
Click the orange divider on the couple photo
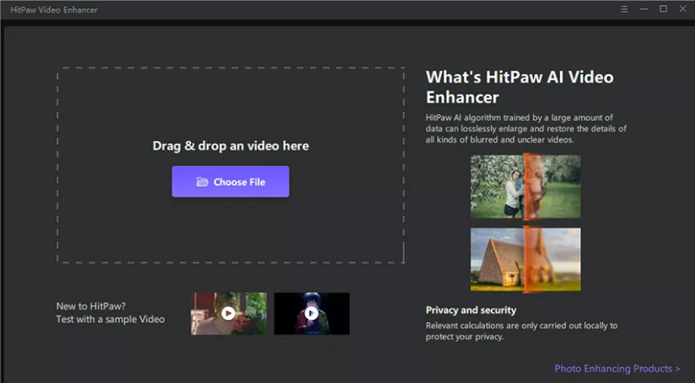coord(525,187)
